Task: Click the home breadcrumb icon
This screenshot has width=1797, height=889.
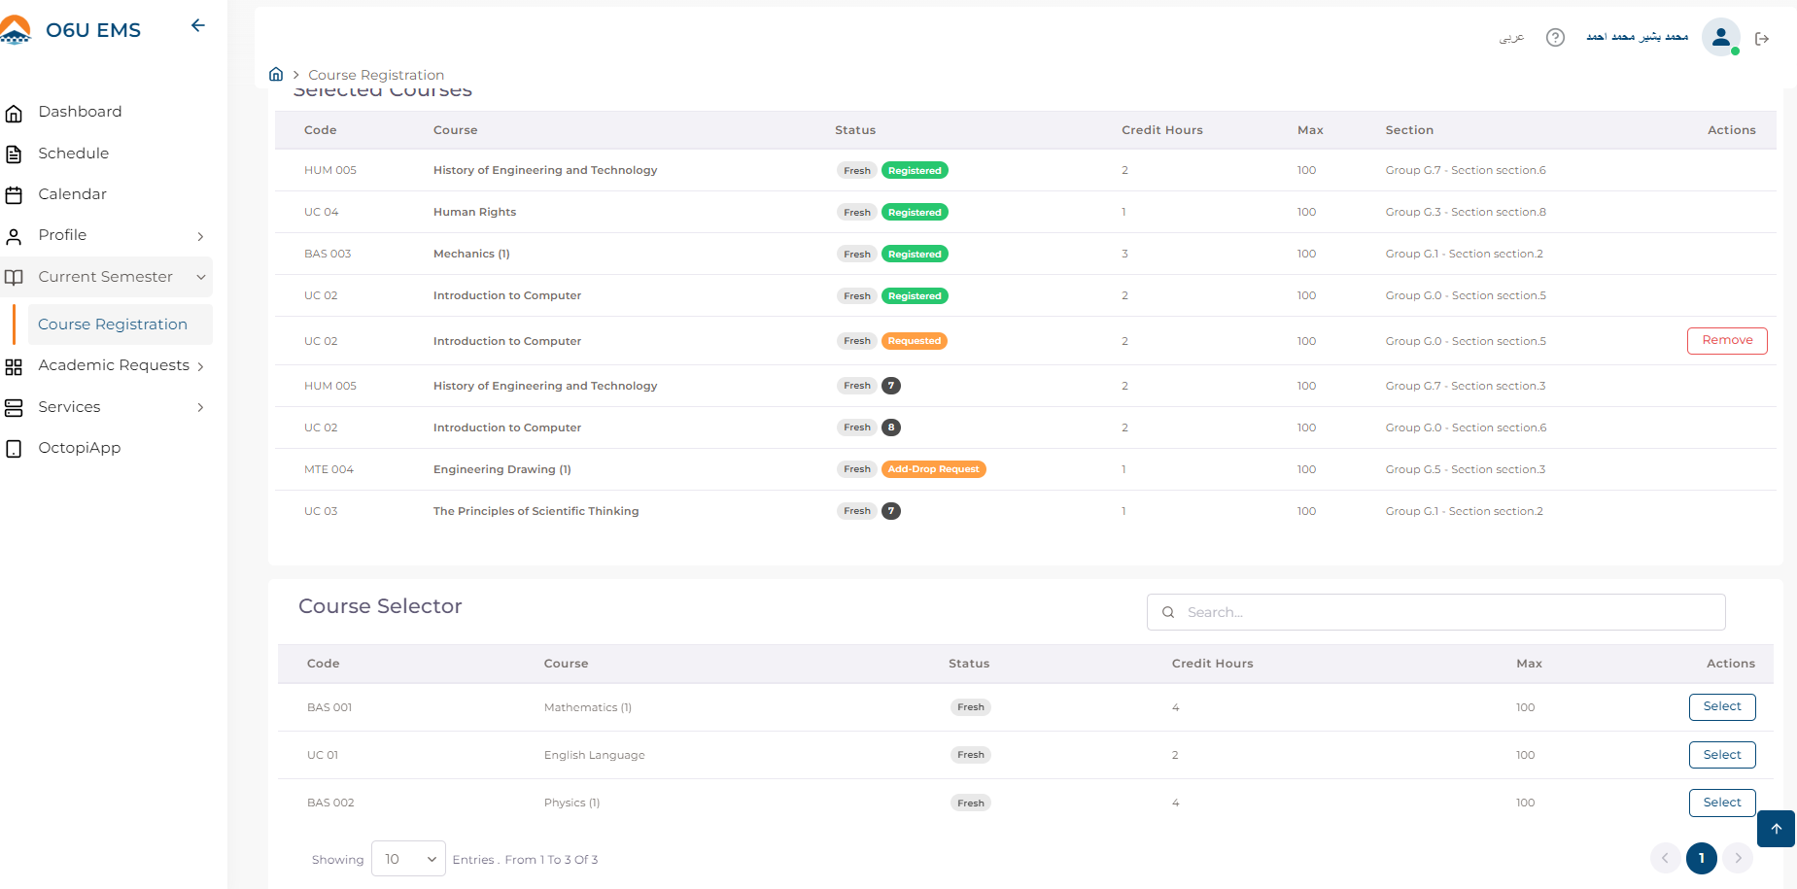Action: click(276, 75)
